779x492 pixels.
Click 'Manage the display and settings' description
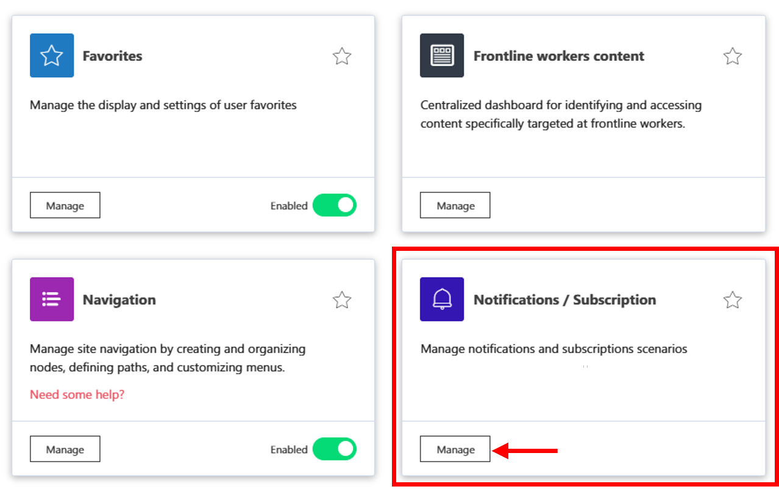163,105
